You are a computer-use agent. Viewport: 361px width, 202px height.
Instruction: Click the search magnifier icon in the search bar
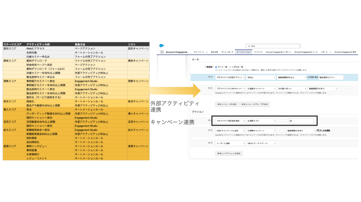(249, 46)
